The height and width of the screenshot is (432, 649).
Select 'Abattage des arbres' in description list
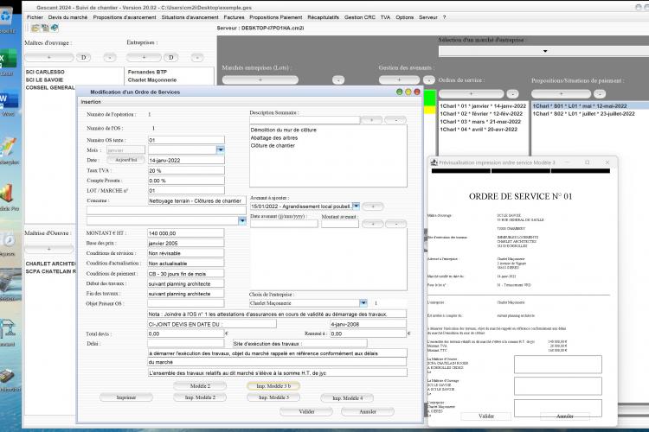pos(274,137)
